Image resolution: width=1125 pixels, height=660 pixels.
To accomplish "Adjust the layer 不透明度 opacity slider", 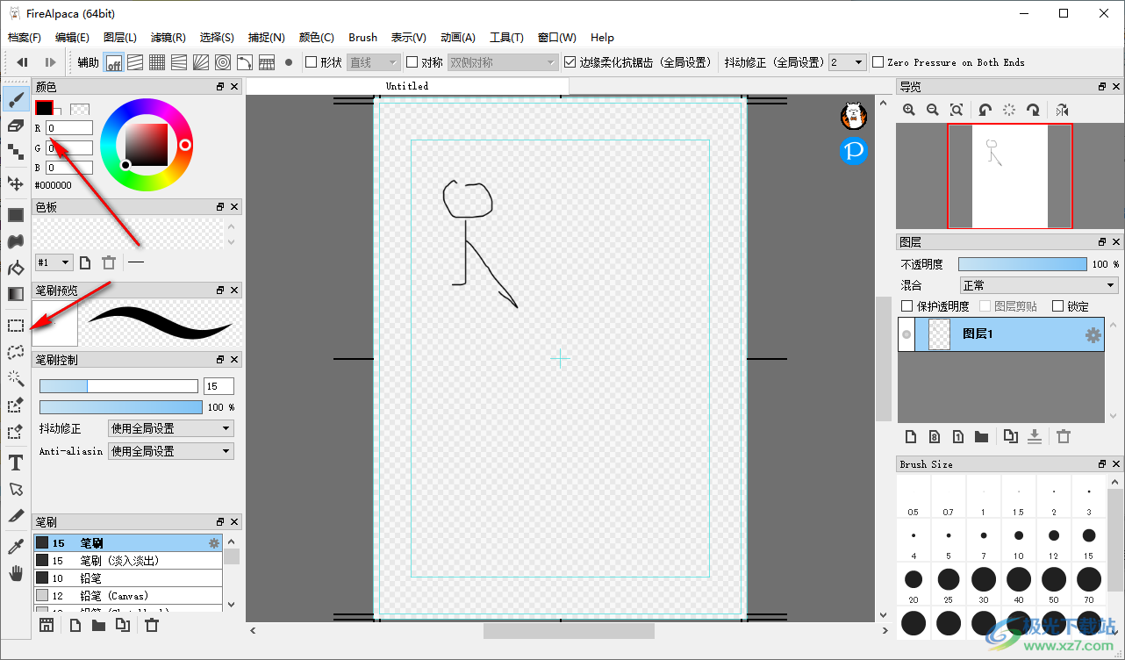I will click(x=1022, y=264).
